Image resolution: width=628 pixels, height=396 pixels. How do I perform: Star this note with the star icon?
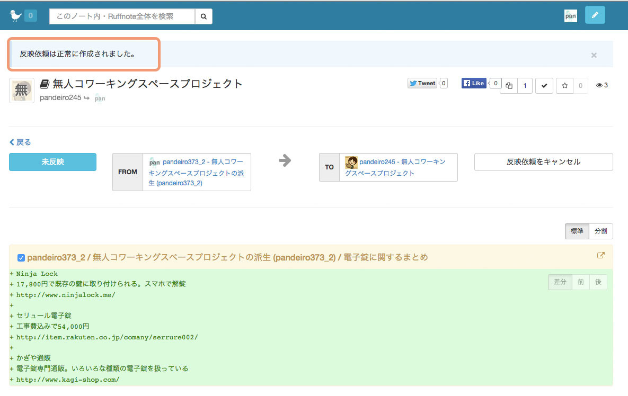coord(564,86)
